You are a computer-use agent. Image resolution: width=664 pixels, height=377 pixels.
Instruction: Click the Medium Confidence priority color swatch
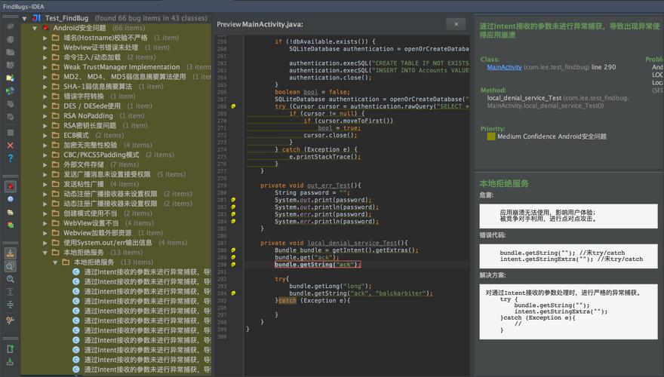(x=491, y=136)
